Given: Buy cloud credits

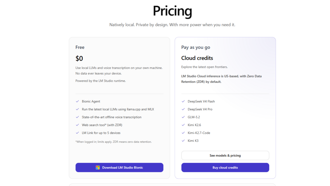Looking at the screenshot, I should pyautogui.click(x=225, y=168).
